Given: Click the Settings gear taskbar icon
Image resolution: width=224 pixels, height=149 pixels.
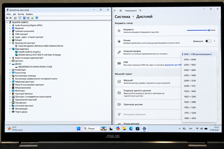Looking at the screenshot, I should (x=144, y=129).
